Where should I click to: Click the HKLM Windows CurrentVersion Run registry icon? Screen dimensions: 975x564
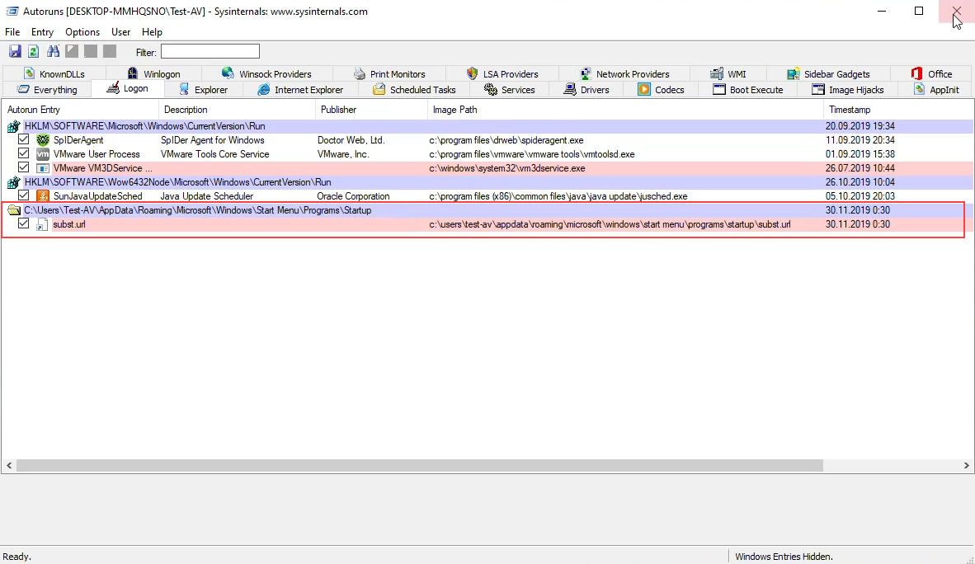[x=14, y=126]
